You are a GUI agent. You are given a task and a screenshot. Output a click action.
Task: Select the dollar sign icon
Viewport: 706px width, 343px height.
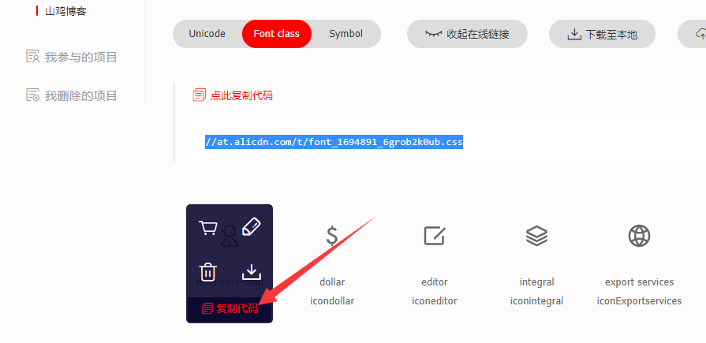[332, 236]
